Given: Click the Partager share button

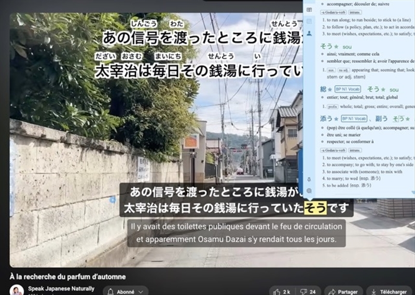Looking at the screenshot, I should tap(343, 291).
